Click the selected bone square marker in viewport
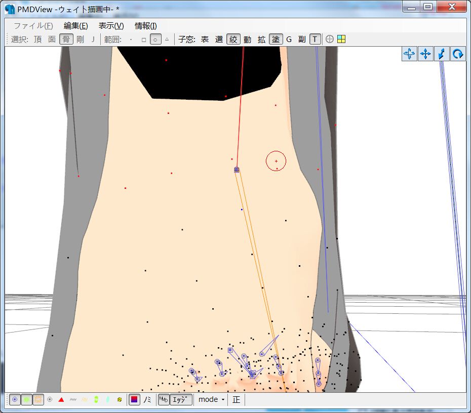Image resolution: width=471 pixels, height=413 pixels. tap(237, 170)
